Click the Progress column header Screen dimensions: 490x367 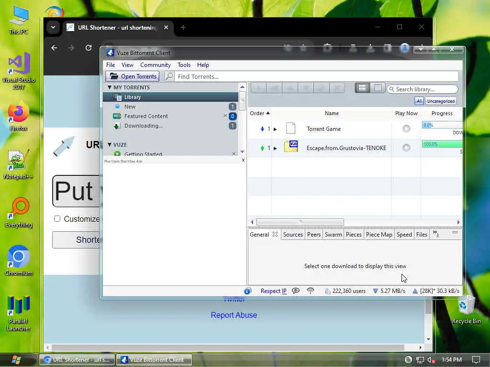442,113
